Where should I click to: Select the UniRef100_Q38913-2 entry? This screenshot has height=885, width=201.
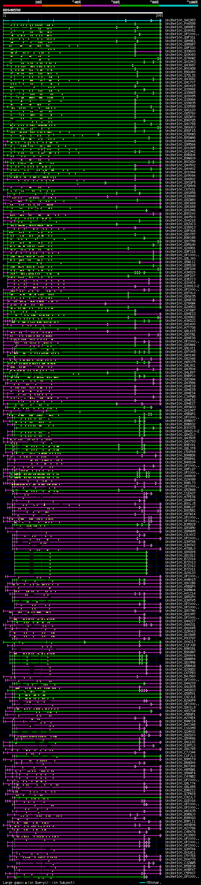tap(182, 286)
